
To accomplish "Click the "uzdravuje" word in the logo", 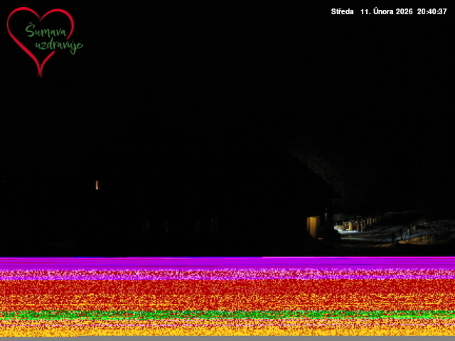I will (58, 47).
